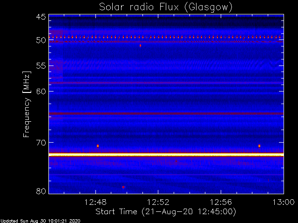
Task: Click the red spot near 70 MHz at 12:48
Action: (x=98, y=146)
